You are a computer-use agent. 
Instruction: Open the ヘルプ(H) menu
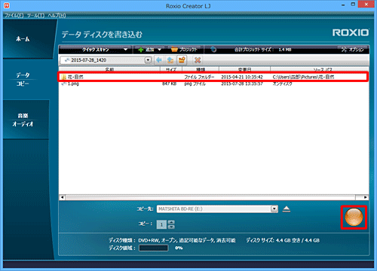57,16
